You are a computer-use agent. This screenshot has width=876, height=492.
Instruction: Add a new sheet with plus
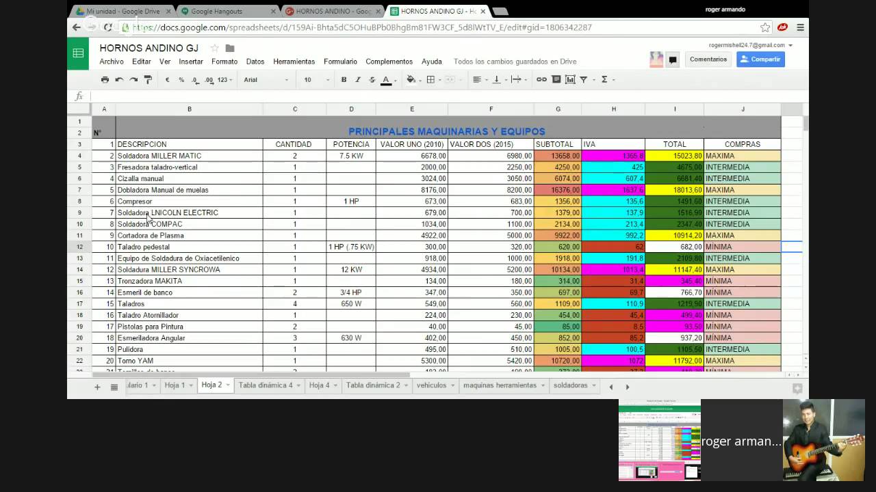coord(97,387)
